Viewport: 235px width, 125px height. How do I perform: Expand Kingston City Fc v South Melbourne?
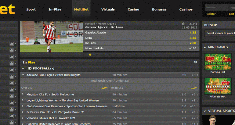pos(23,95)
